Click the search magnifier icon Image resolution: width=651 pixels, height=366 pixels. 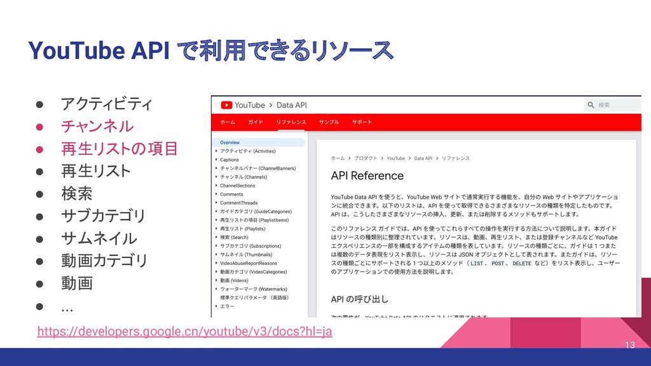(x=591, y=105)
